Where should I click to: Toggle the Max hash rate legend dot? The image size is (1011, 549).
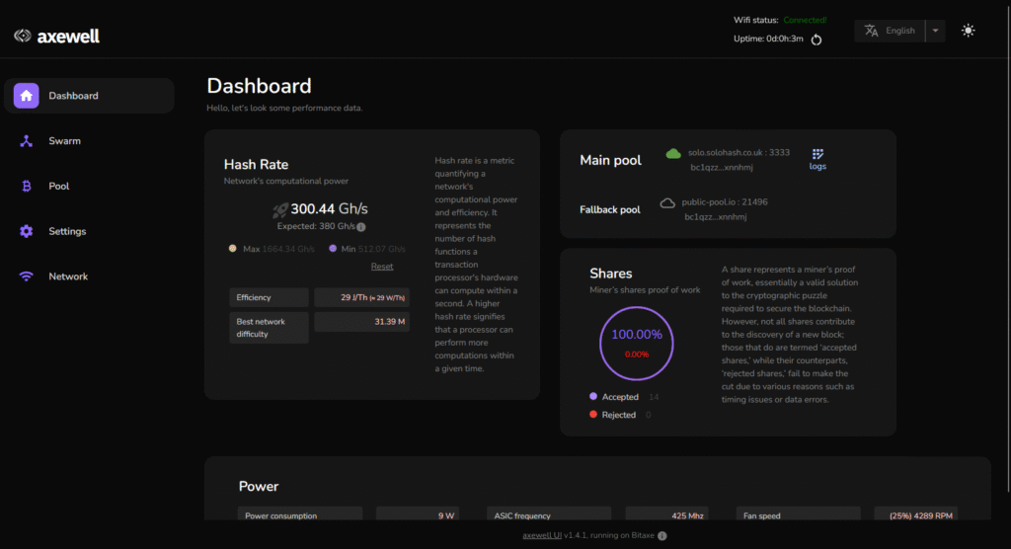click(233, 249)
